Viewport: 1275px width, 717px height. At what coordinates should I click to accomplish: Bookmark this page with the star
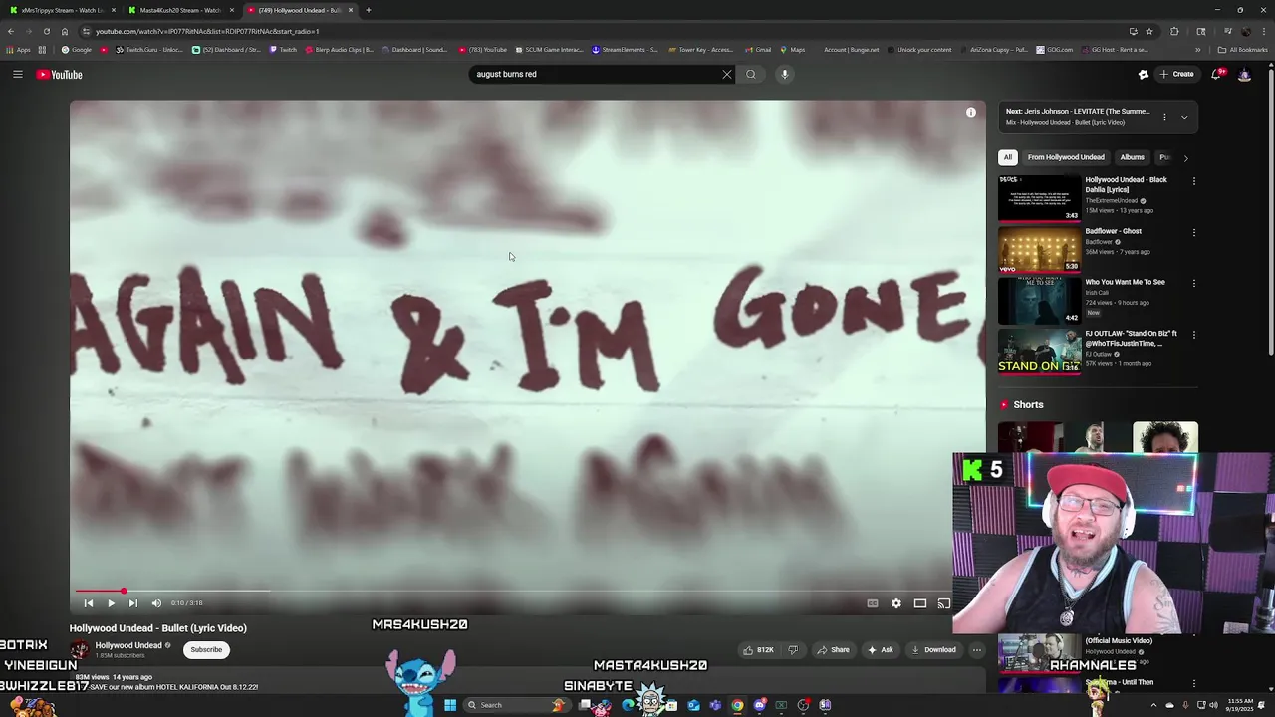point(1148,31)
